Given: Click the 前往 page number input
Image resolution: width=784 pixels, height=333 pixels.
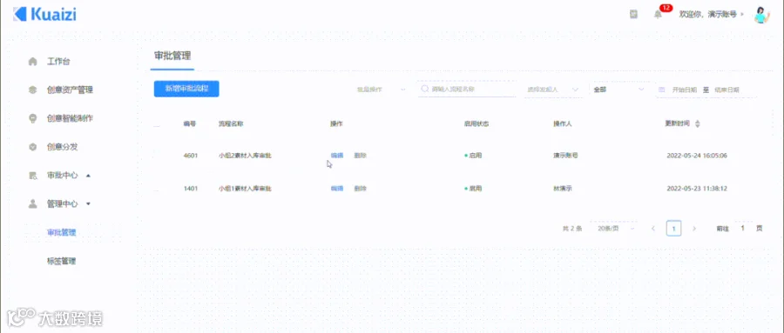Looking at the screenshot, I should pos(743,228).
